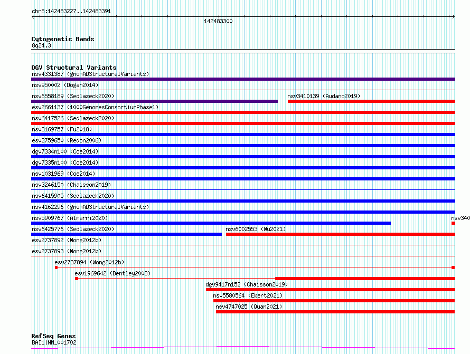Click the thick red segment of esv1969642
This screenshot has height=354, width=470.
coord(365,279)
